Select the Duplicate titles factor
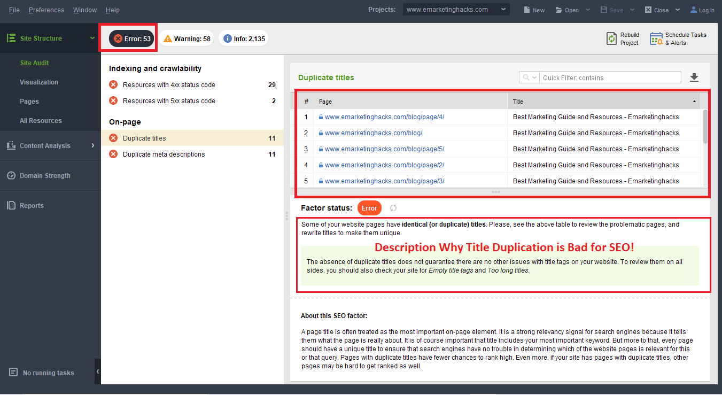722x395 pixels. point(192,138)
